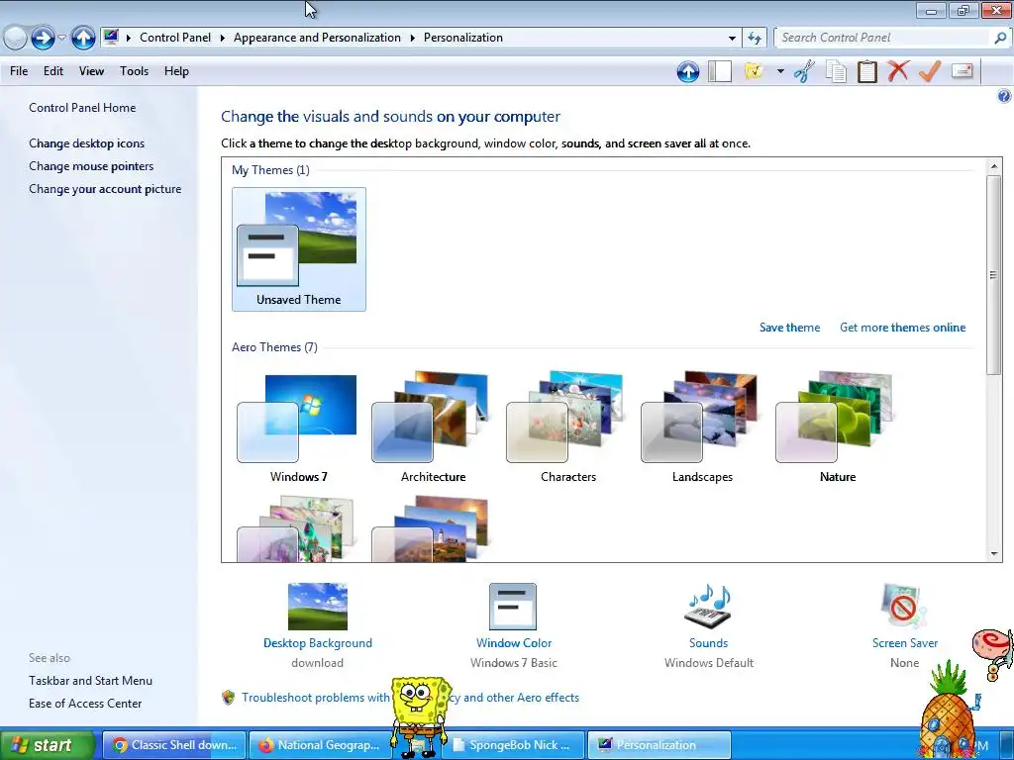Open Folder Options toolbar icon
This screenshot has height=760, width=1014.
click(x=754, y=71)
